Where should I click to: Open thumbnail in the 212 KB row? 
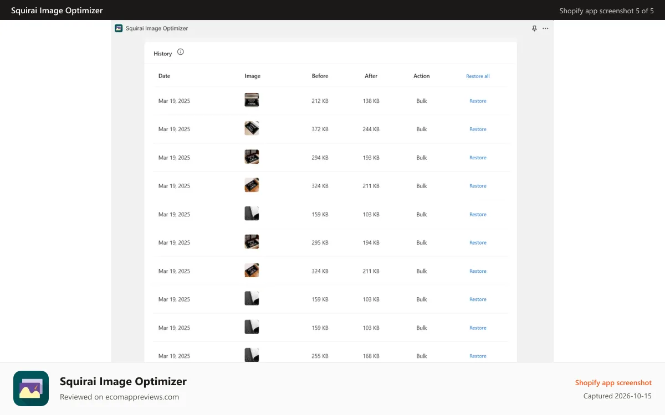(x=252, y=100)
